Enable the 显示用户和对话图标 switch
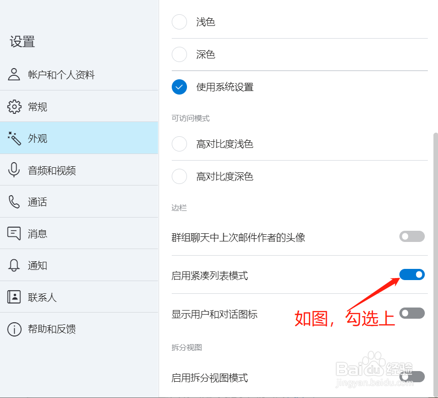This screenshot has width=438, height=398. 412,313
